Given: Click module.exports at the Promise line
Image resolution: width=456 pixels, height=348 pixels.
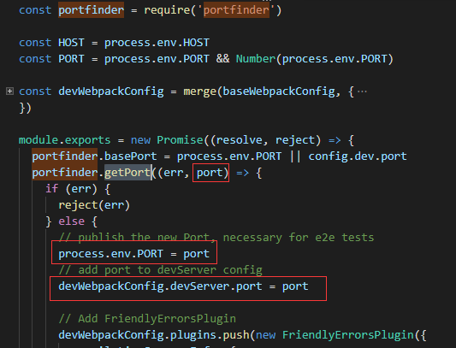Looking at the screenshot, I should click(64, 140).
